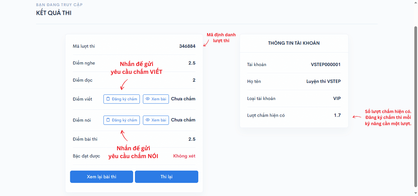Click clipboard icon in Điểm viết row

(x=108, y=99)
